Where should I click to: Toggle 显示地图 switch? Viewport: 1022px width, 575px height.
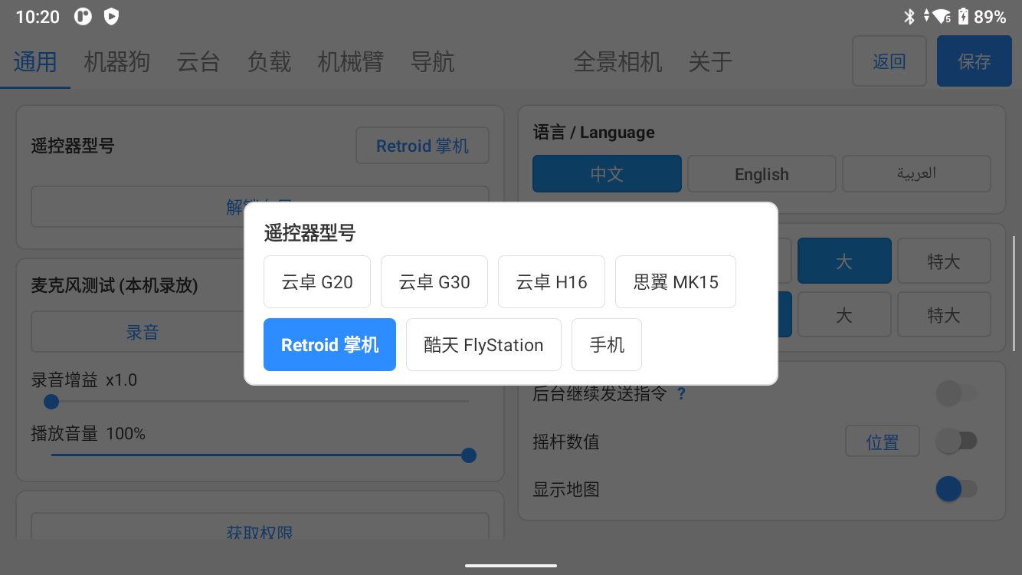[x=956, y=489]
